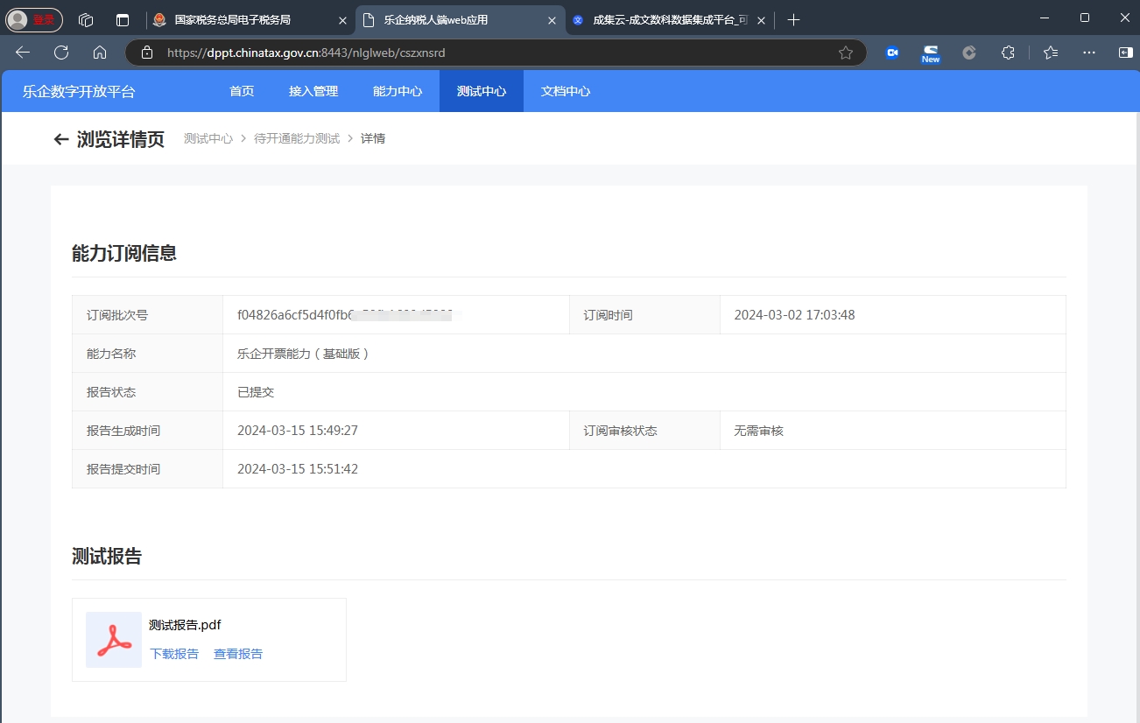Refresh the page with the browser reload icon

click(61, 53)
